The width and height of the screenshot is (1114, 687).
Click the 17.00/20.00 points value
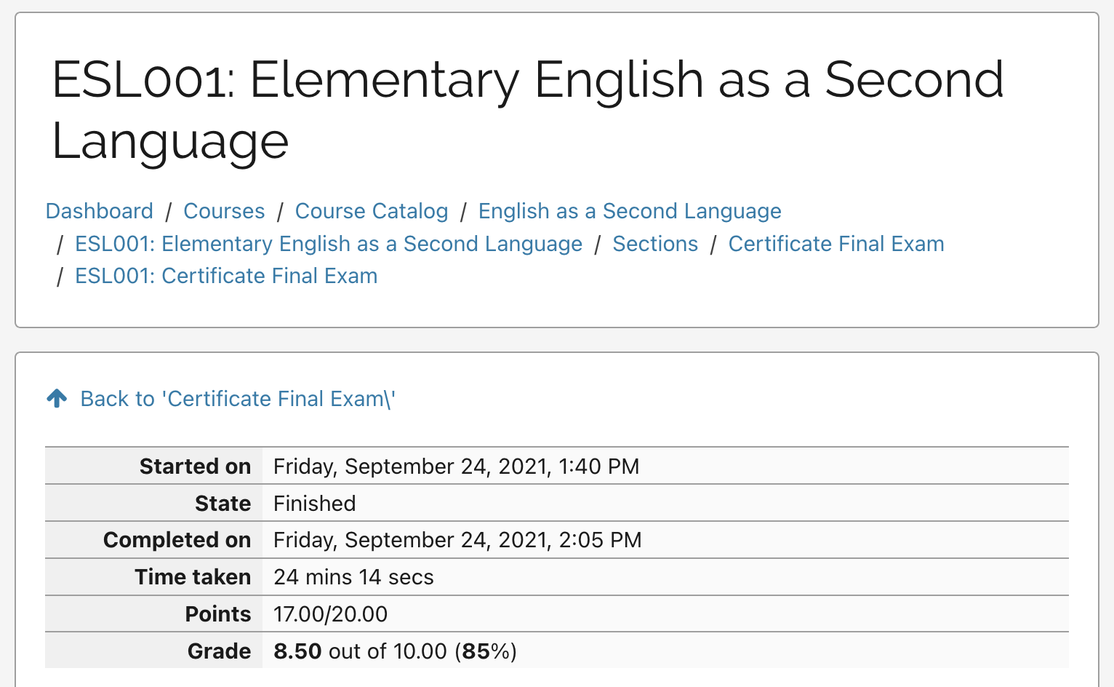[330, 614]
